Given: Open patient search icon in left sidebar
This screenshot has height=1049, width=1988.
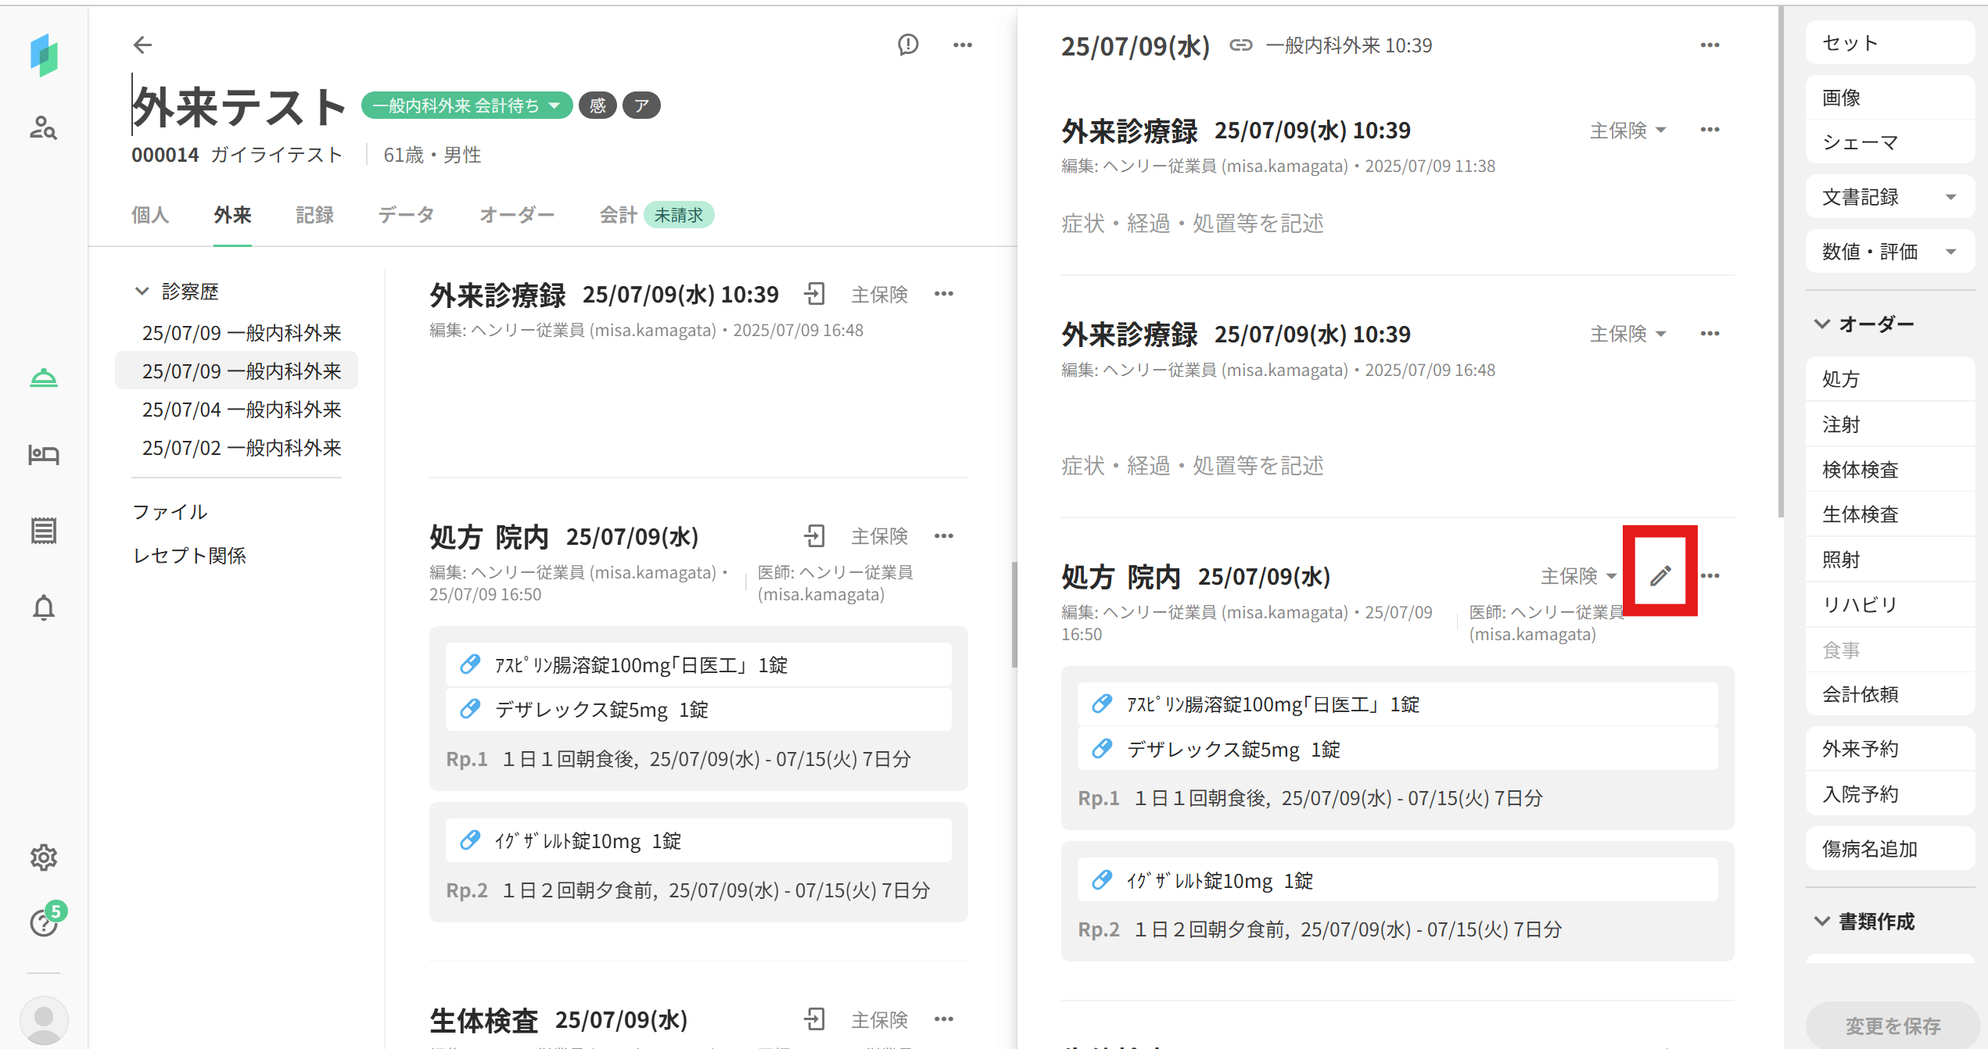Looking at the screenshot, I should 44,128.
